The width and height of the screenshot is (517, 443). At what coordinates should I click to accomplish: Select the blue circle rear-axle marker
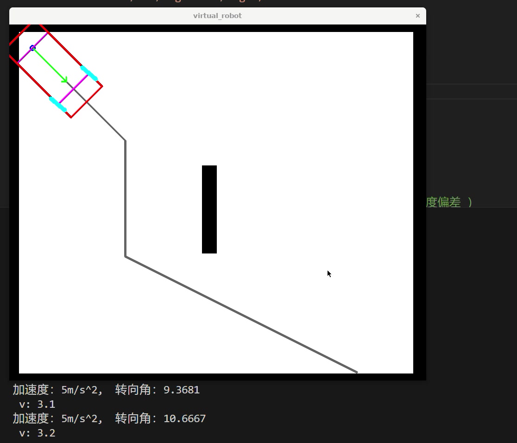(32, 48)
